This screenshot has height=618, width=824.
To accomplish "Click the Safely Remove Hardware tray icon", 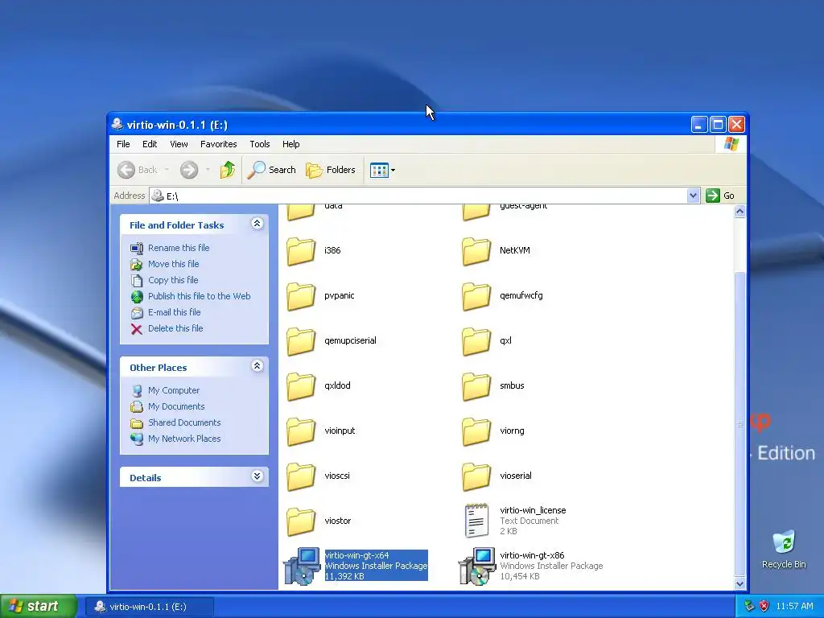I will tap(749, 607).
